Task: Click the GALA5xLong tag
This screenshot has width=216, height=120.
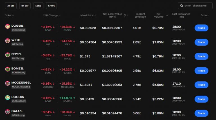Action: (18, 115)
